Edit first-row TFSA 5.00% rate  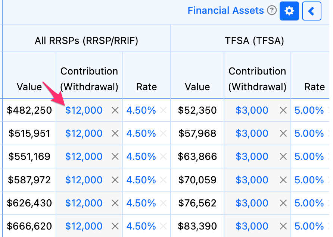[x=309, y=110]
